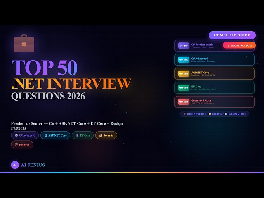The width and height of the screenshot is (264, 198).
Task: Click the Fresher to Senior subtitle text
Action: click(x=67, y=125)
